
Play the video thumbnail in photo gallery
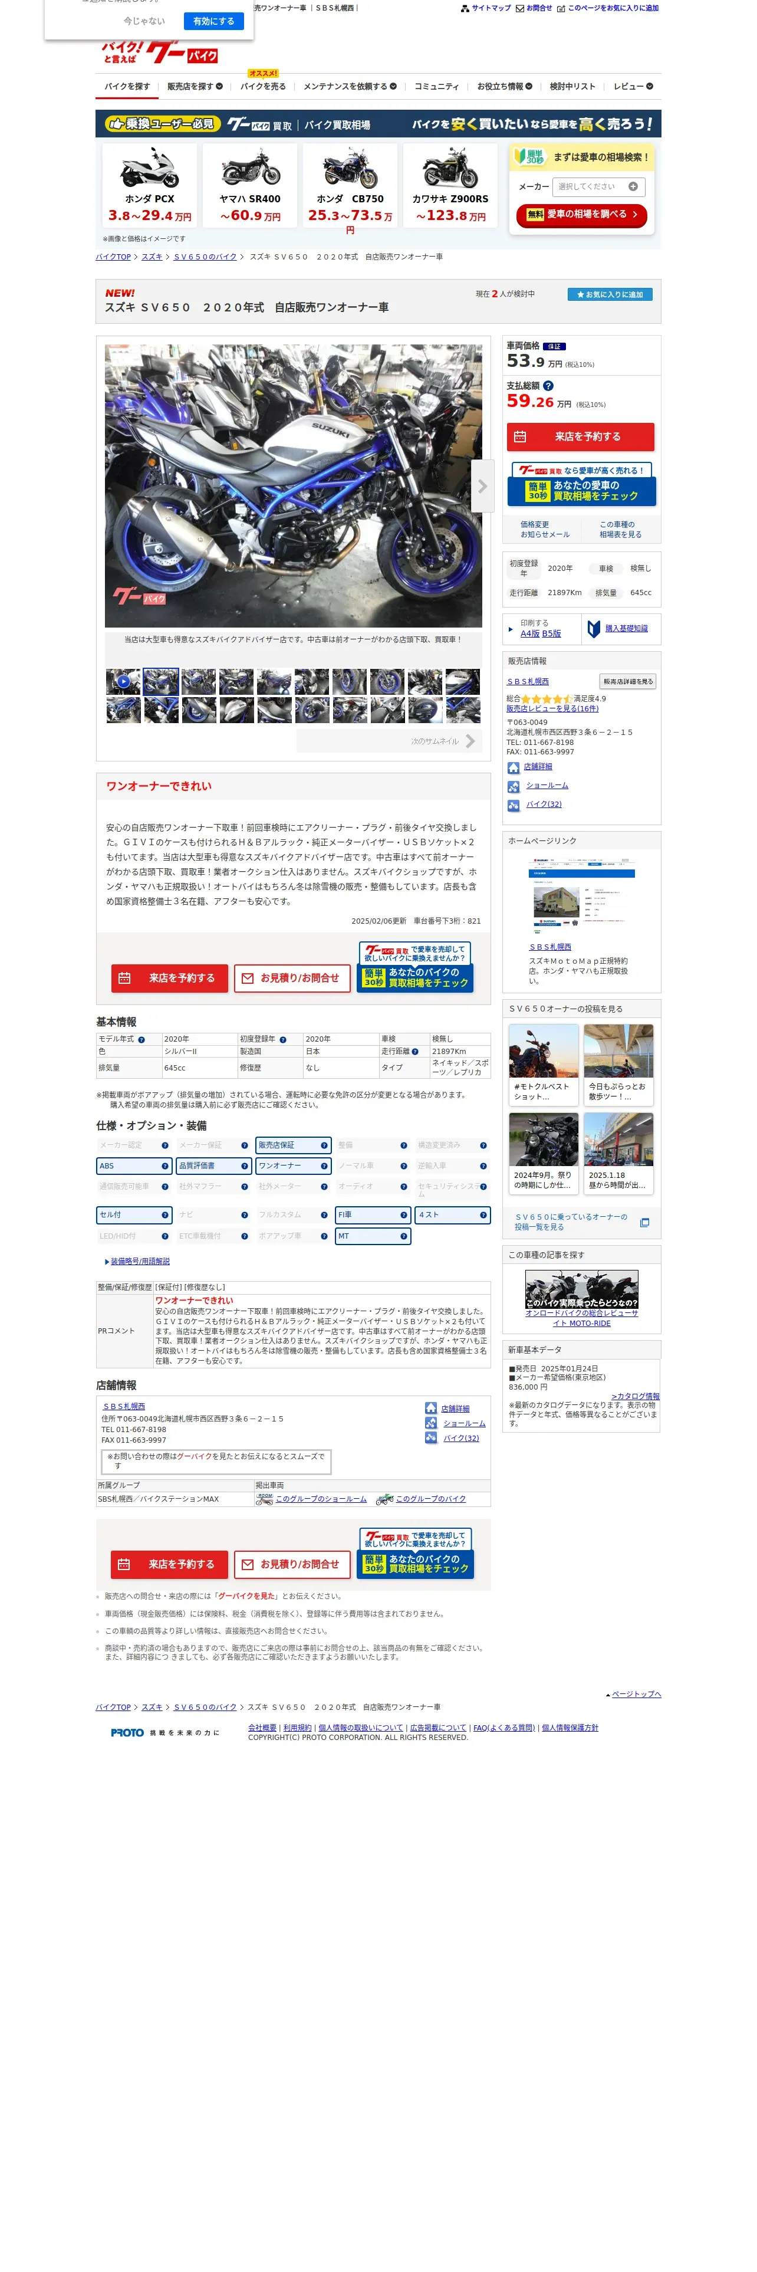[x=123, y=682]
